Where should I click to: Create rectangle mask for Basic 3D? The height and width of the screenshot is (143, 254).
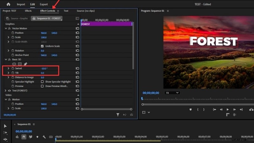pos(20,64)
